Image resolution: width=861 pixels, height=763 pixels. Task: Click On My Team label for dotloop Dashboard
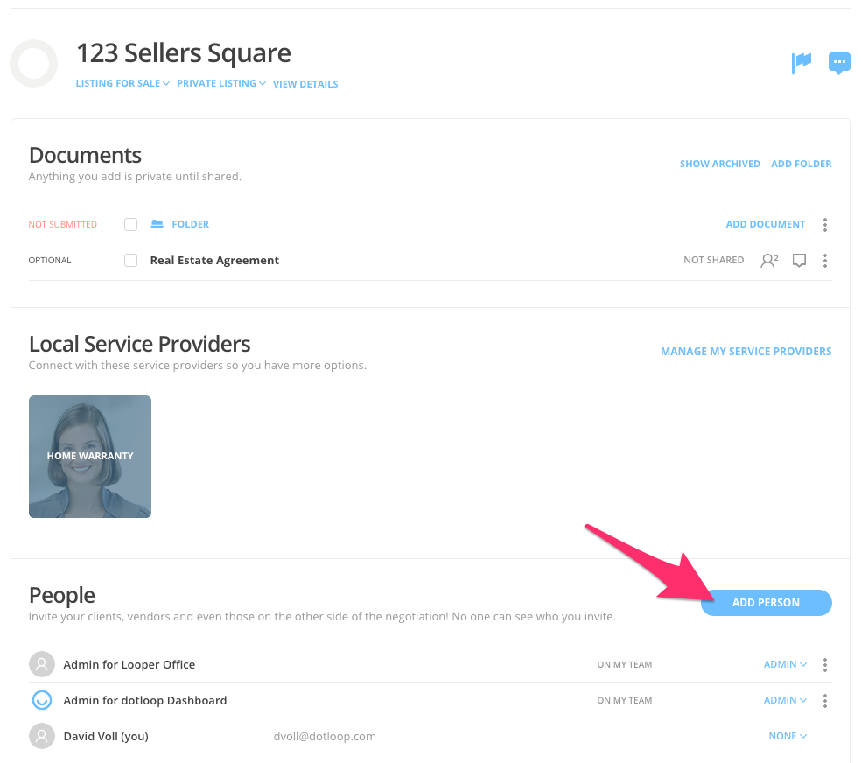pyautogui.click(x=625, y=700)
